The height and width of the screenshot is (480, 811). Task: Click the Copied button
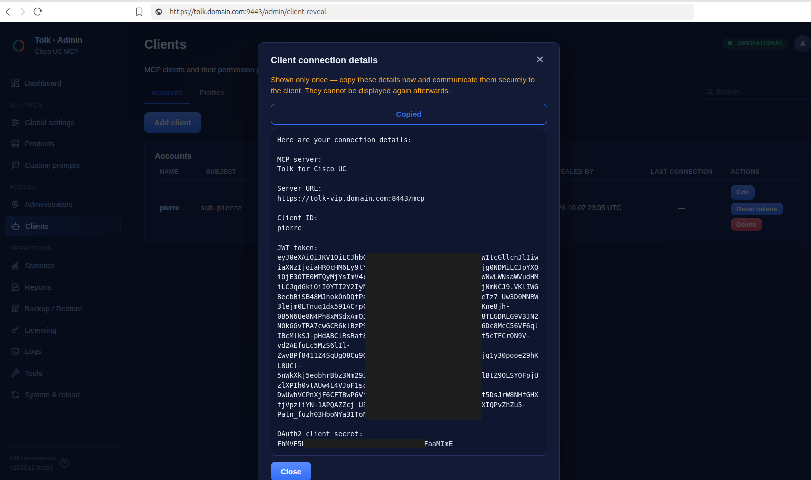[x=408, y=114]
